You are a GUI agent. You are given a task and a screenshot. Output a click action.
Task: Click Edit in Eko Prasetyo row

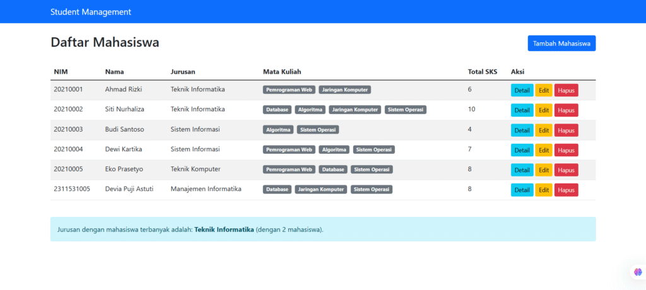543,170
